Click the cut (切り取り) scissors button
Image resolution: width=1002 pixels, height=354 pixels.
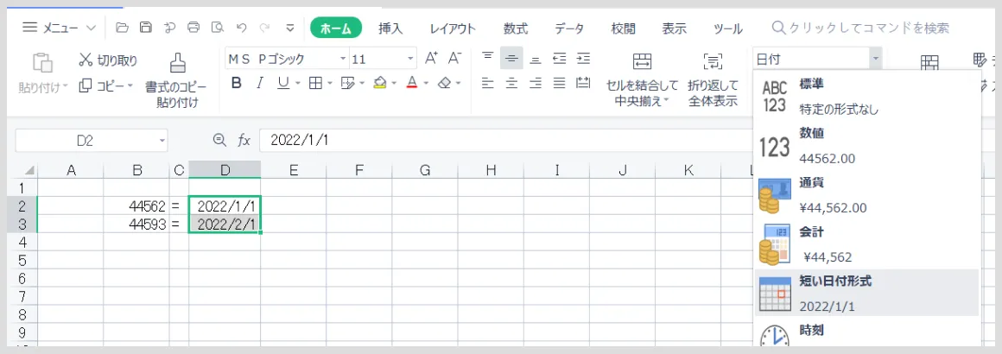click(108, 60)
